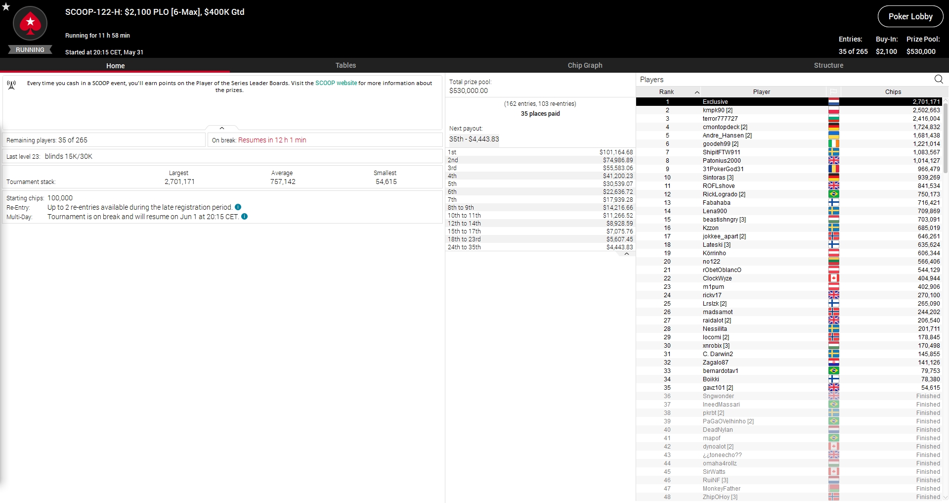The image size is (949, 503).
Task: Click the flag next to bernardotav1
Action: [x=833, y=371]
